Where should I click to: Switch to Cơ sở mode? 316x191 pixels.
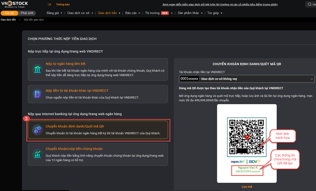9,13
